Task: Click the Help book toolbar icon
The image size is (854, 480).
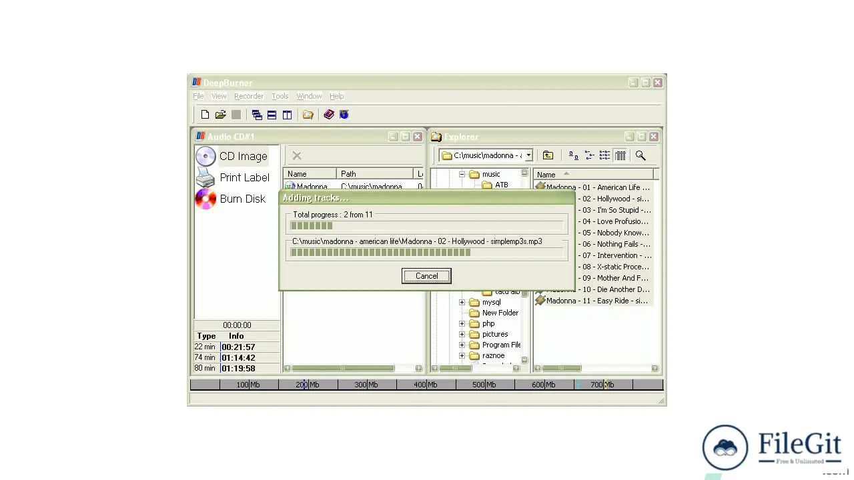Action: click(x=329, y=115)
